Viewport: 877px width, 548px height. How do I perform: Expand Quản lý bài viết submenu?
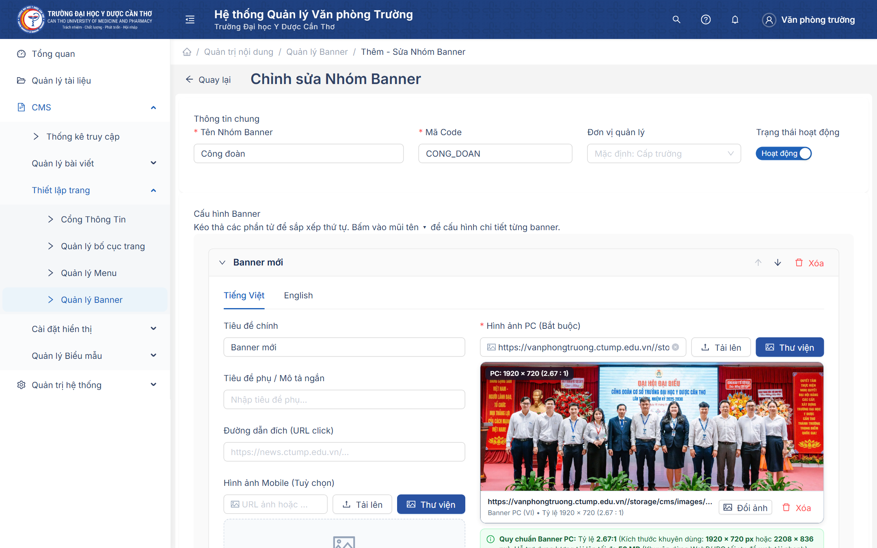coord(153,163)
